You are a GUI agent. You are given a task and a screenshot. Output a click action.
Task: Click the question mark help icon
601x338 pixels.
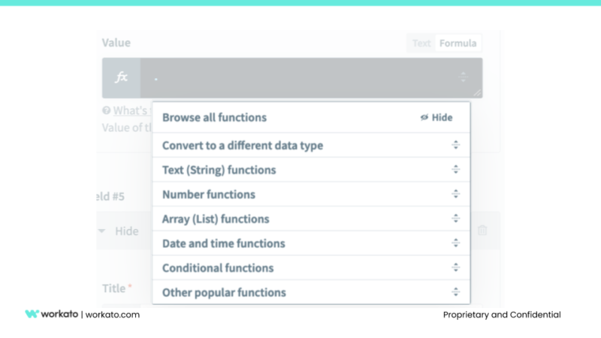(106, 110)
